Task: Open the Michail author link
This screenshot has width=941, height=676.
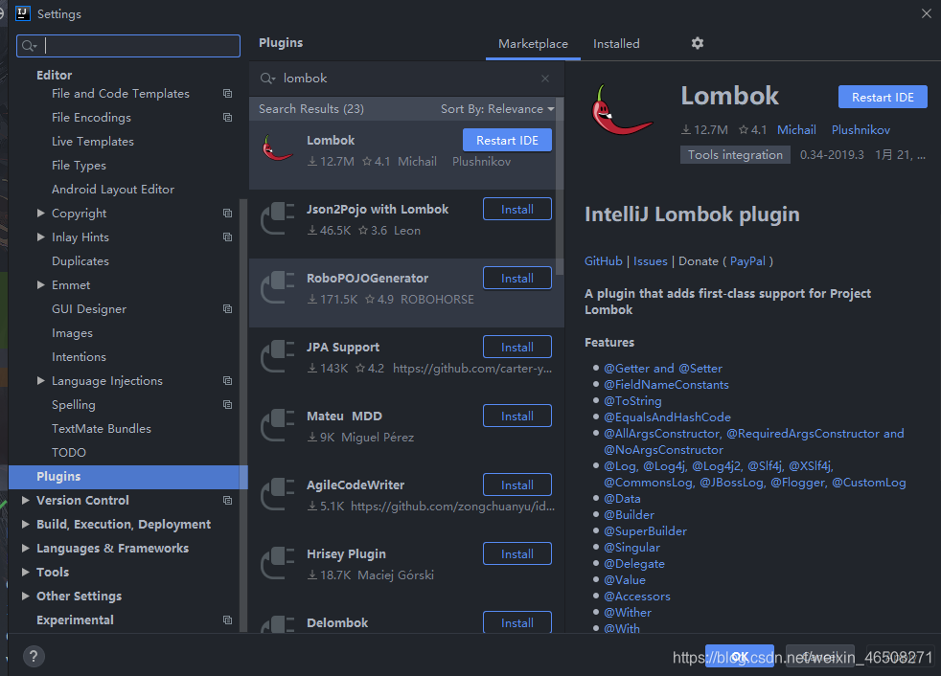Action: [x=796, y=130]
